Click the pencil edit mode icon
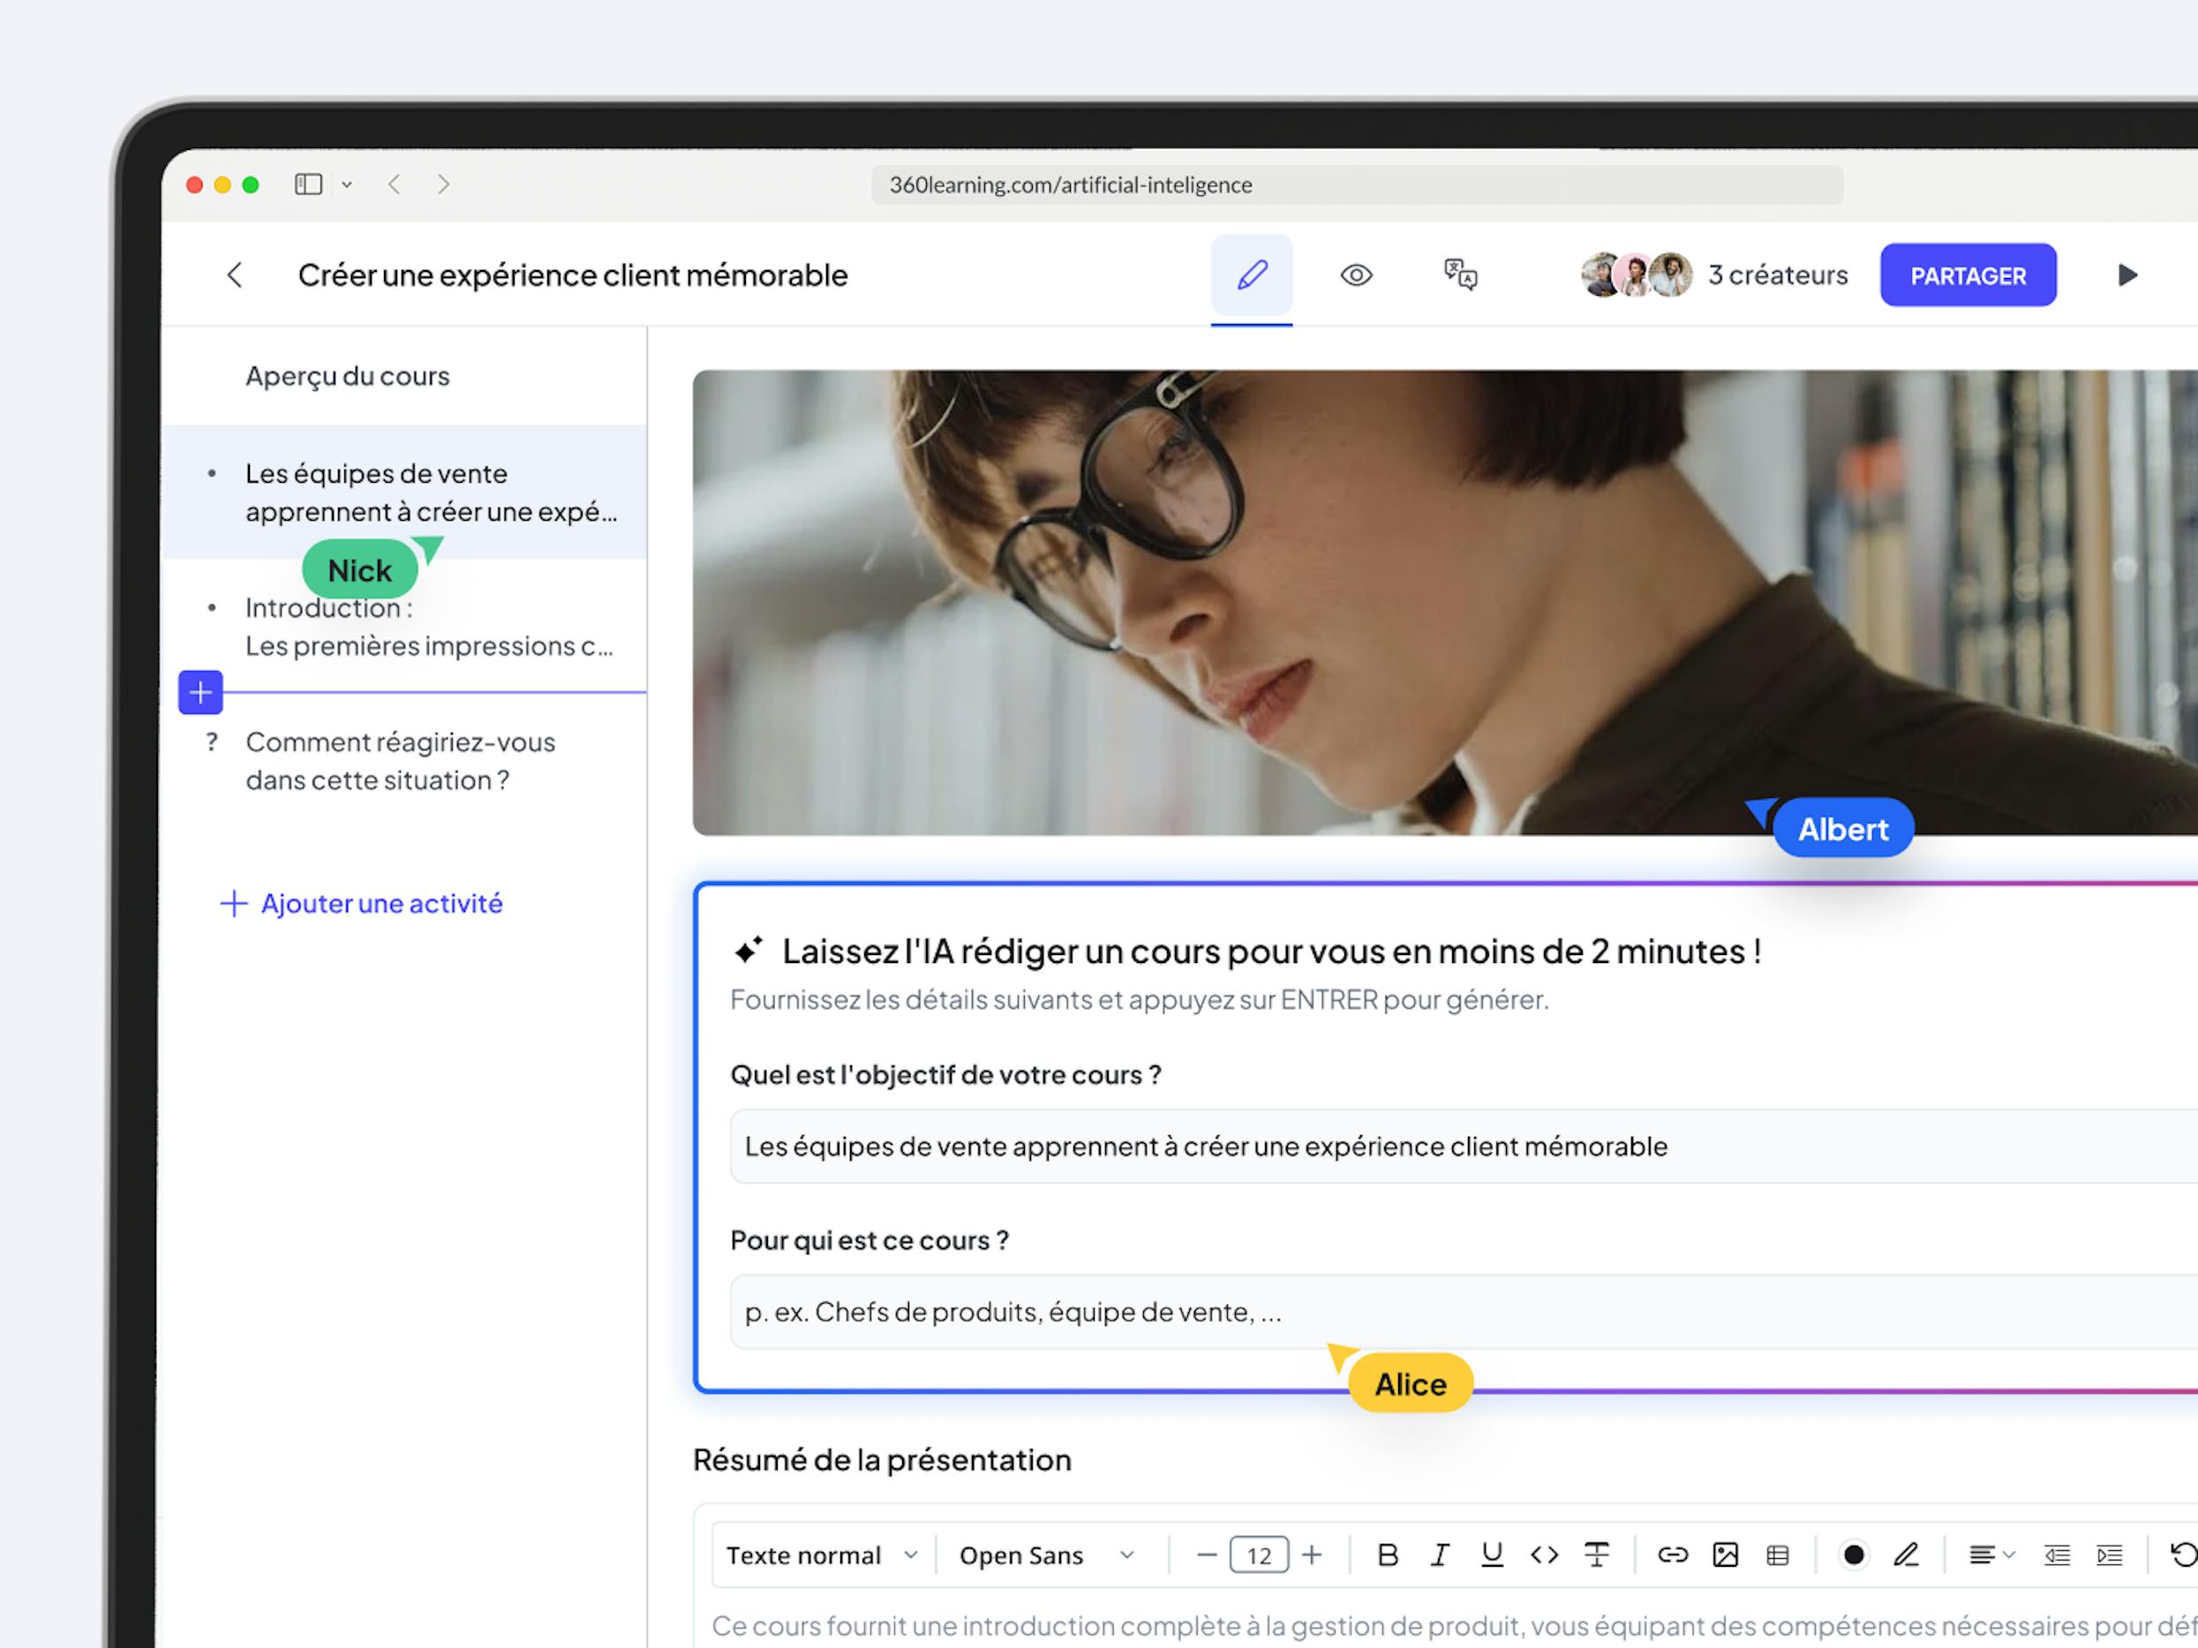 (x=1251, y=275)
